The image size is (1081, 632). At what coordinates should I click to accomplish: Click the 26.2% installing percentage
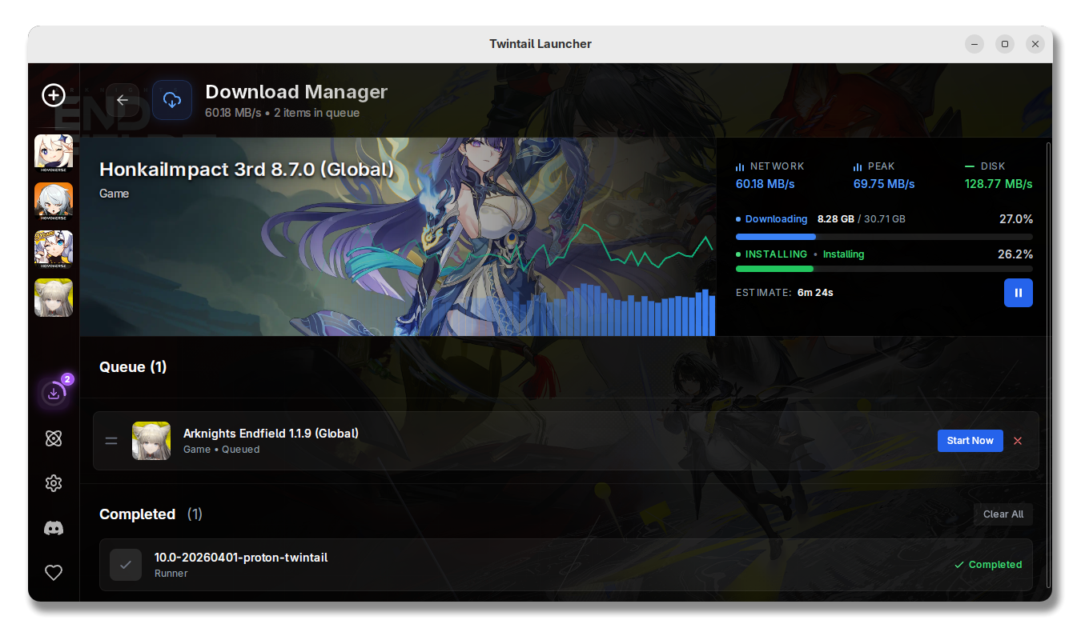pos(1015,254)
